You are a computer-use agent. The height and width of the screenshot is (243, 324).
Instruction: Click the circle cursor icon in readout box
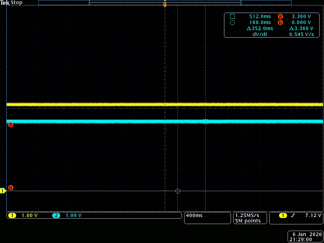click(x=232, y=22)
